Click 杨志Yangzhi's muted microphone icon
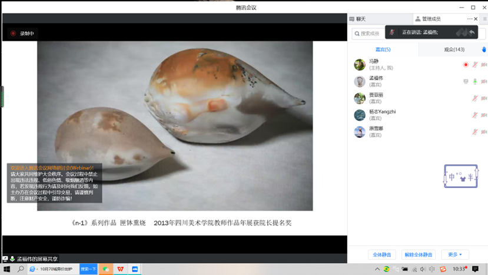Image resolution: width=488 pixels, height=275 pixels. (x=474, y=115)
